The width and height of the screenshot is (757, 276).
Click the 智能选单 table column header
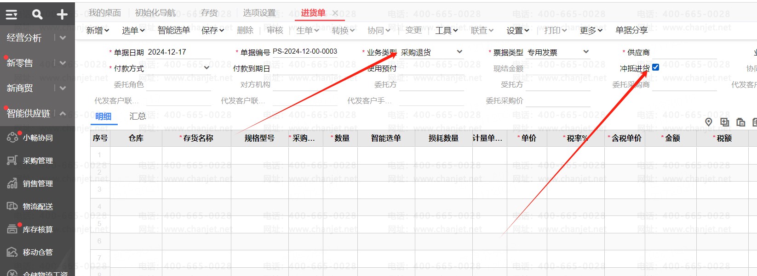386,138
